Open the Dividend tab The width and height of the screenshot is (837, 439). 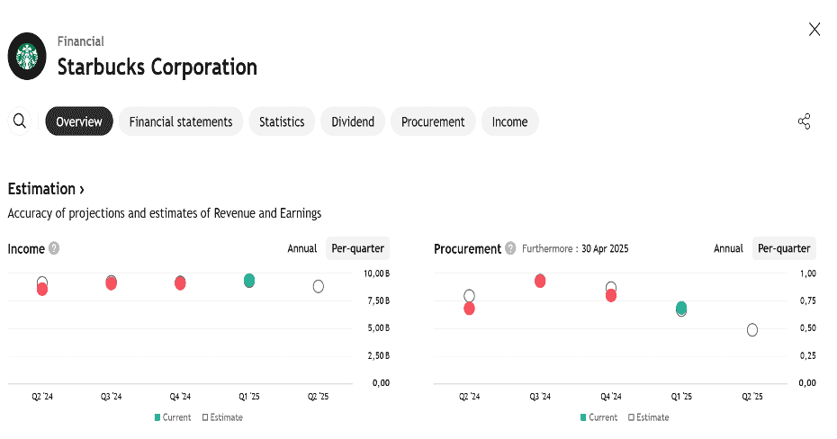click(352, 121)
